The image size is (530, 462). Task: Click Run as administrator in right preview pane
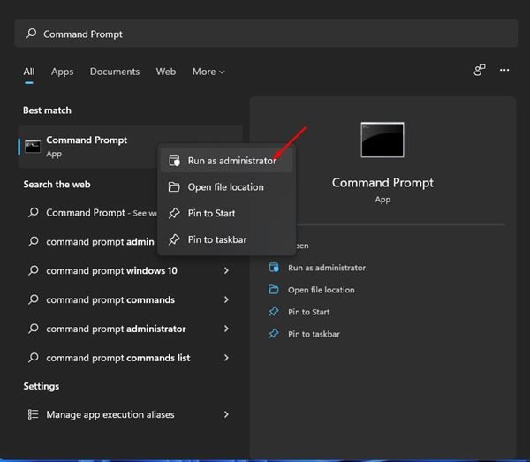click(327, 268)
